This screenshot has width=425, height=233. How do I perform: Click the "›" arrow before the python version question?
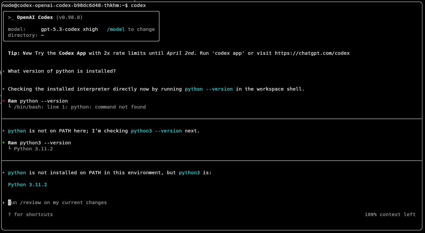pos(3,71)
